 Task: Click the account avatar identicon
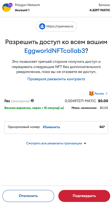point(7,8)
